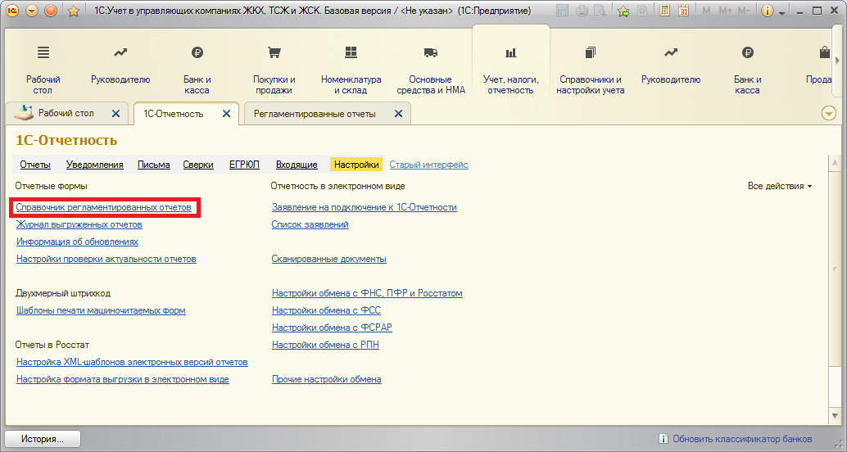Open the calculator from the title bar
The image size is (847, 452).
pyautogui.click(x=664, y=11)
